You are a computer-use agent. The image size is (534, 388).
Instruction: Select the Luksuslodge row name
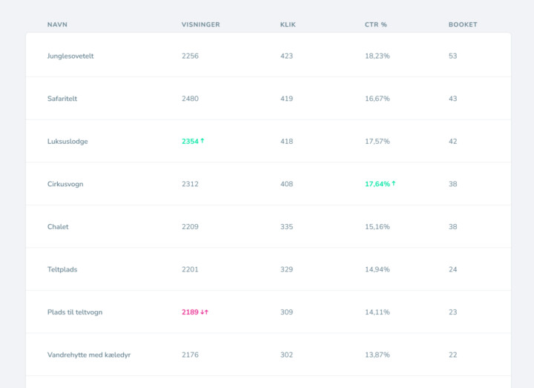(67, 142)
